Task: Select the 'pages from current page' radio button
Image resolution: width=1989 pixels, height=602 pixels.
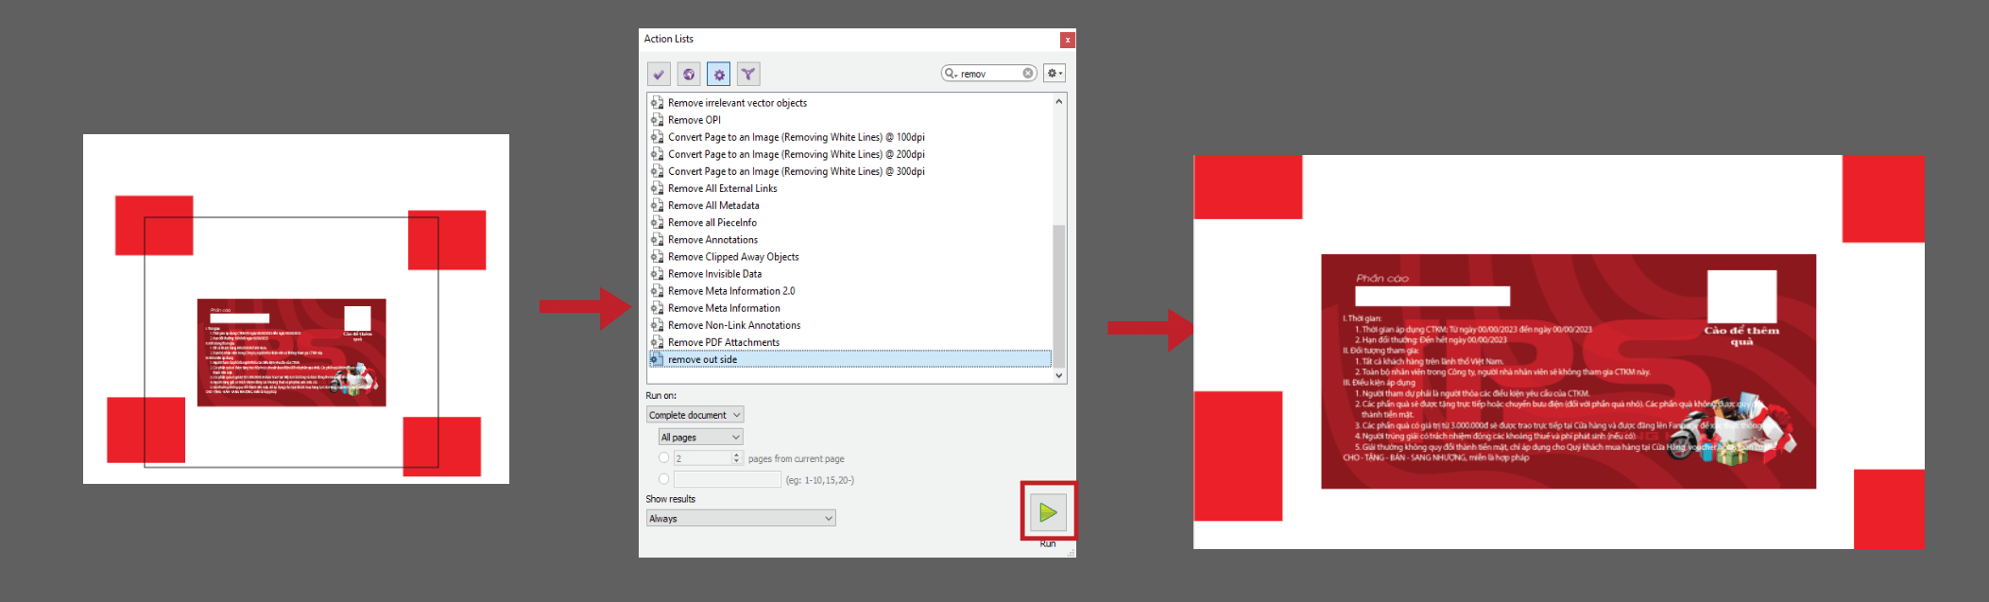Action: tap(663, 458)
